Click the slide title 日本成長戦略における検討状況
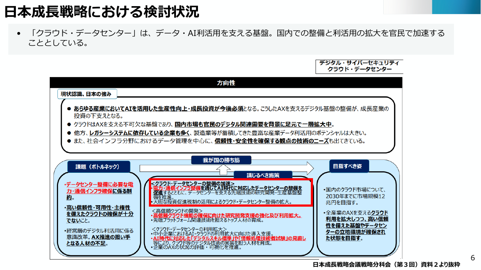 point(102,12)
